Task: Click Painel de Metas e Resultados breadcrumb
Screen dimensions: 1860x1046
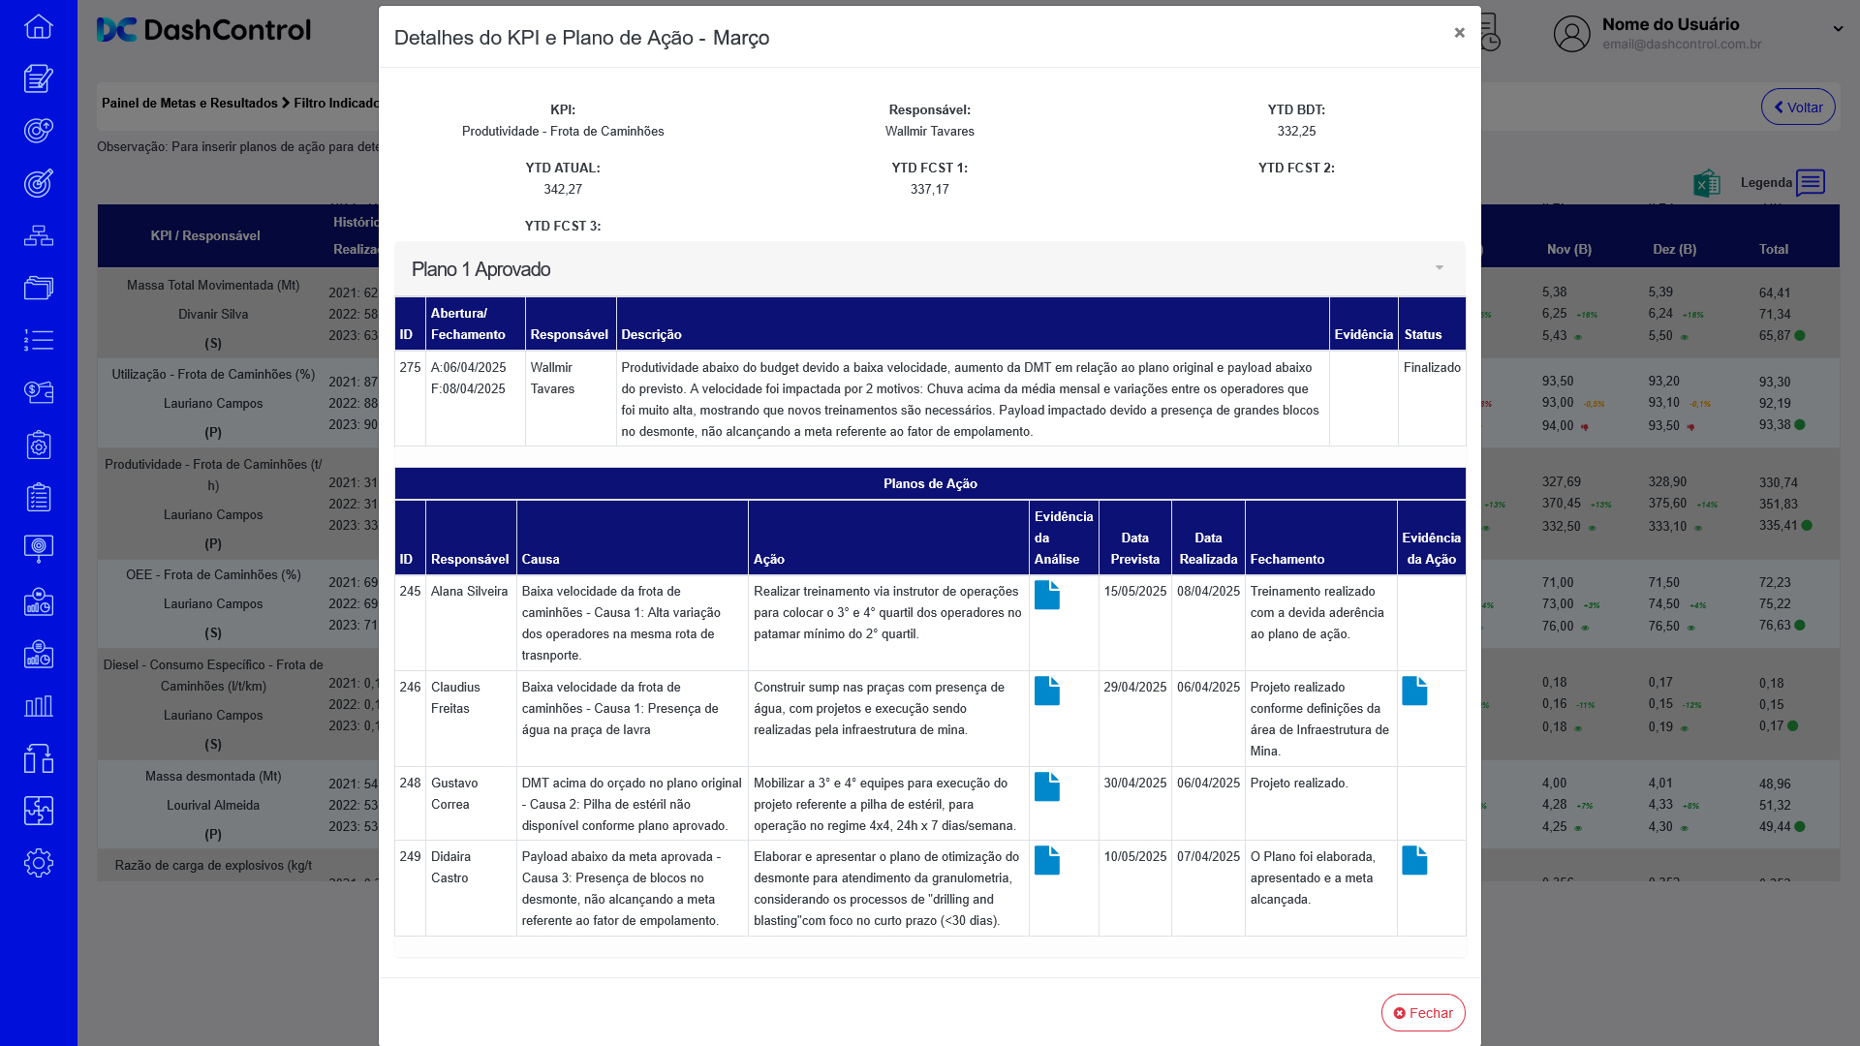Action: pyautogui.click(x=190, y=103)
